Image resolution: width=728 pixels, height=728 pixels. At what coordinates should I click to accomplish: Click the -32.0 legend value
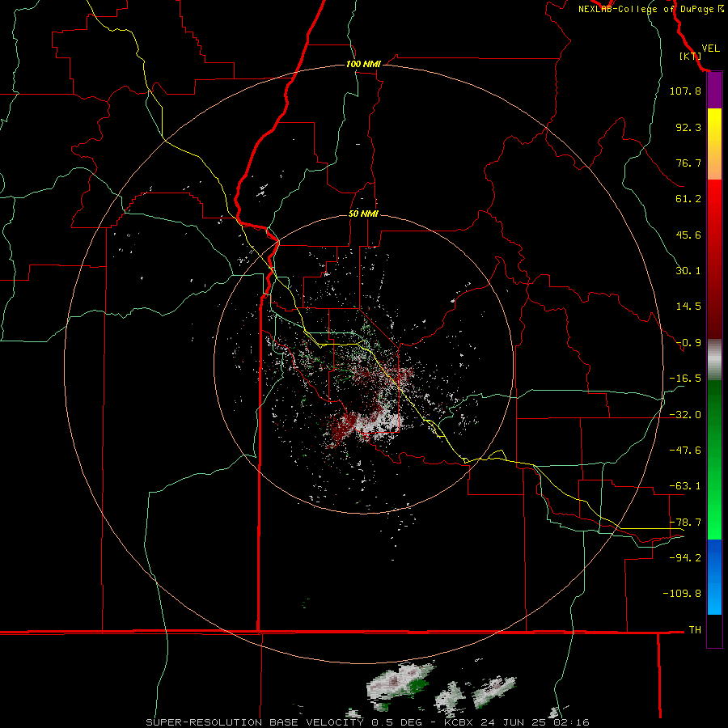(x=685, y=415)
